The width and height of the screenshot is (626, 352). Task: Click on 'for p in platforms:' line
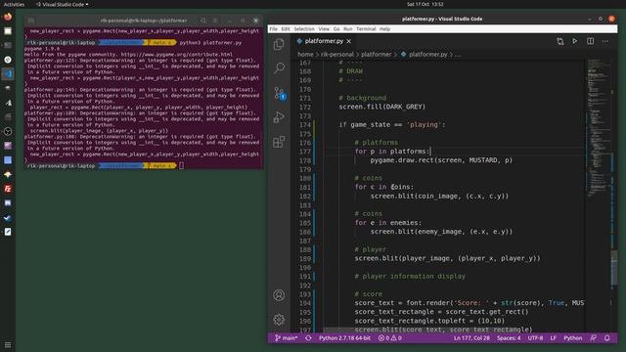(x=392, y=152)
